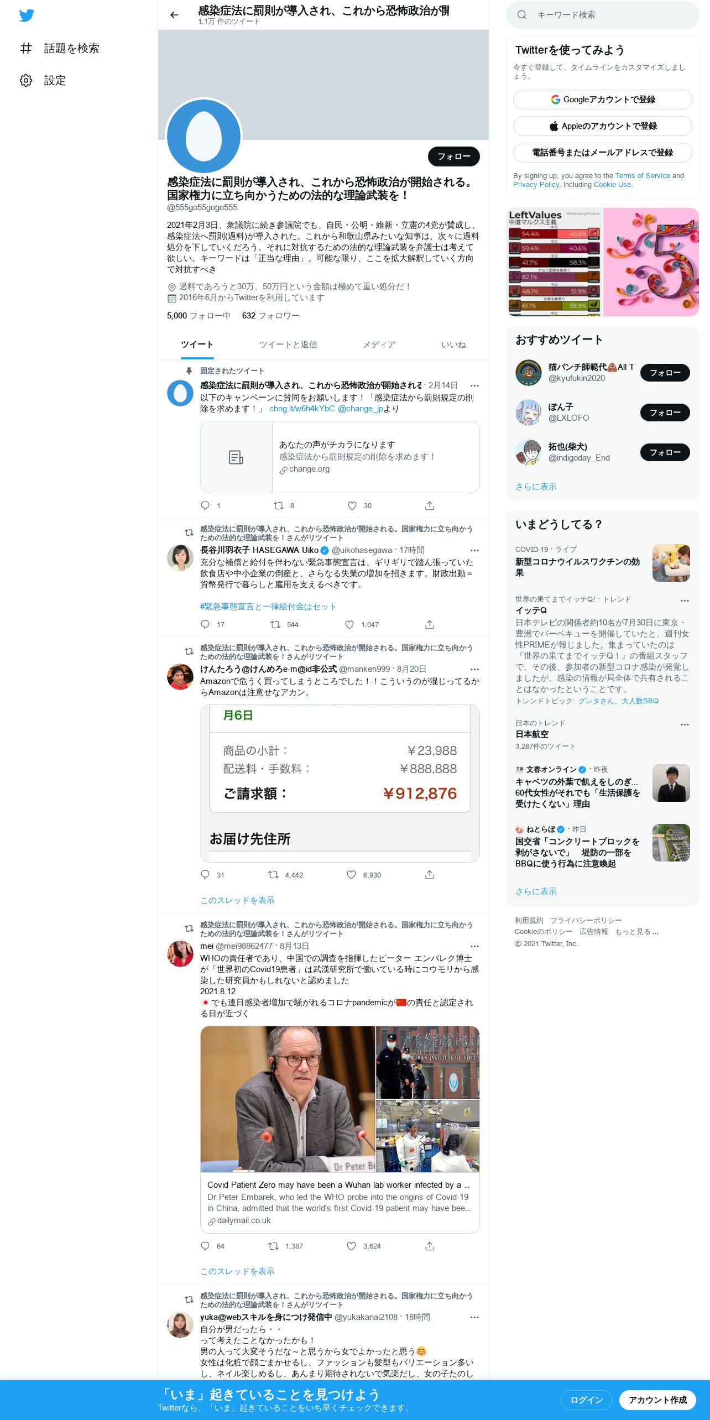Go back with the arrow icon
The image size is (710, 1420).
[174, 15]
